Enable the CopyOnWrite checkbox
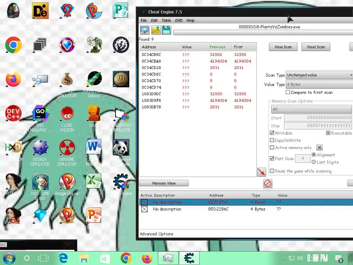Viewport: 353px width, 265px height. (x=272, y=140)
